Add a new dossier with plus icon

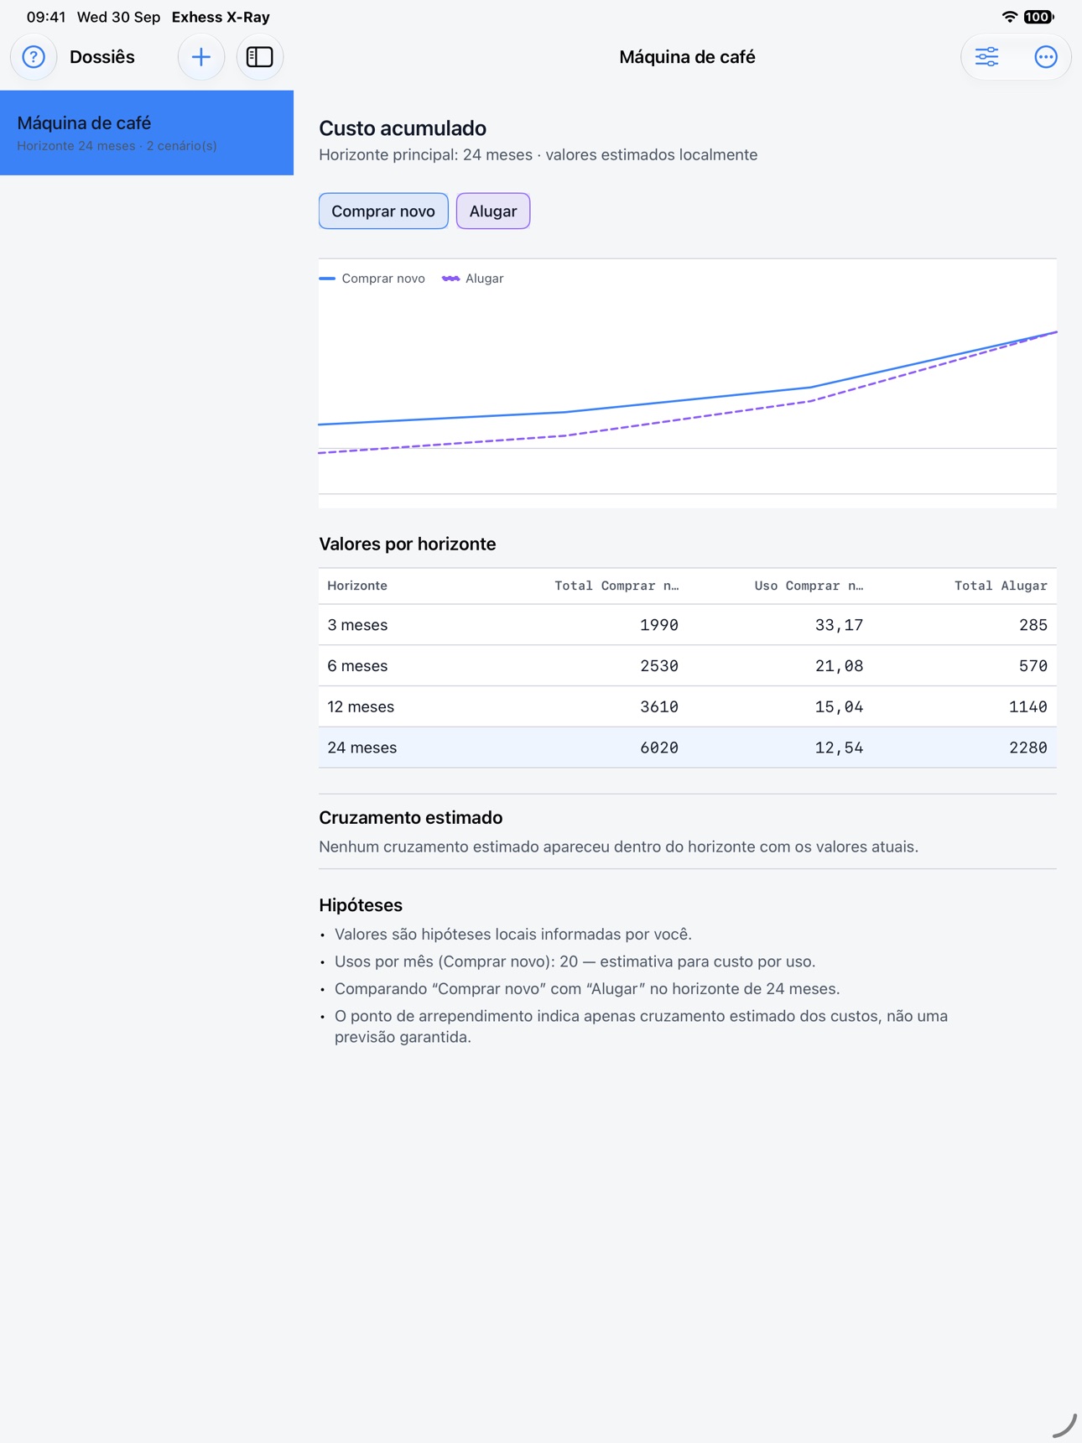pos(201,57)
